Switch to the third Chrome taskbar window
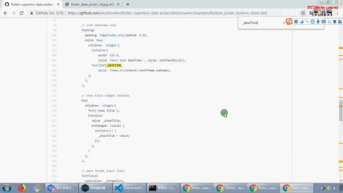343x193 pixels. [x=263, y=188]
